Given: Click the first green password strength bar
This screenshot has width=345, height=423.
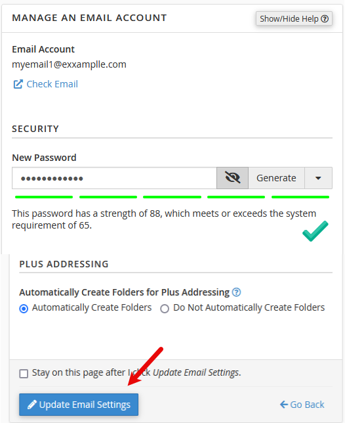Looking at the screenshot, I should click(x=44, y=197).
